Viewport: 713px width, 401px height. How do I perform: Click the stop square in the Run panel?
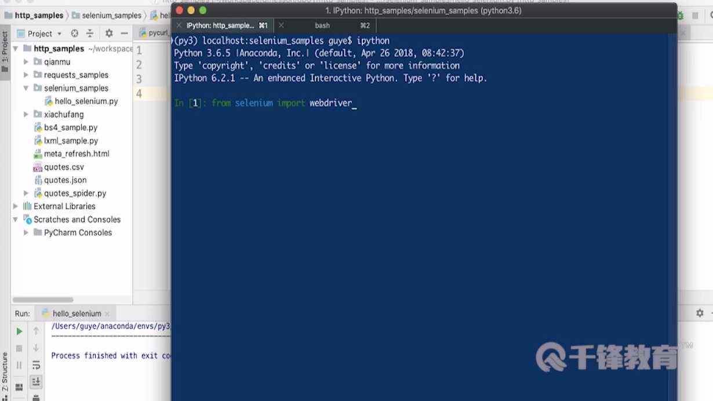tap(19, 348)
